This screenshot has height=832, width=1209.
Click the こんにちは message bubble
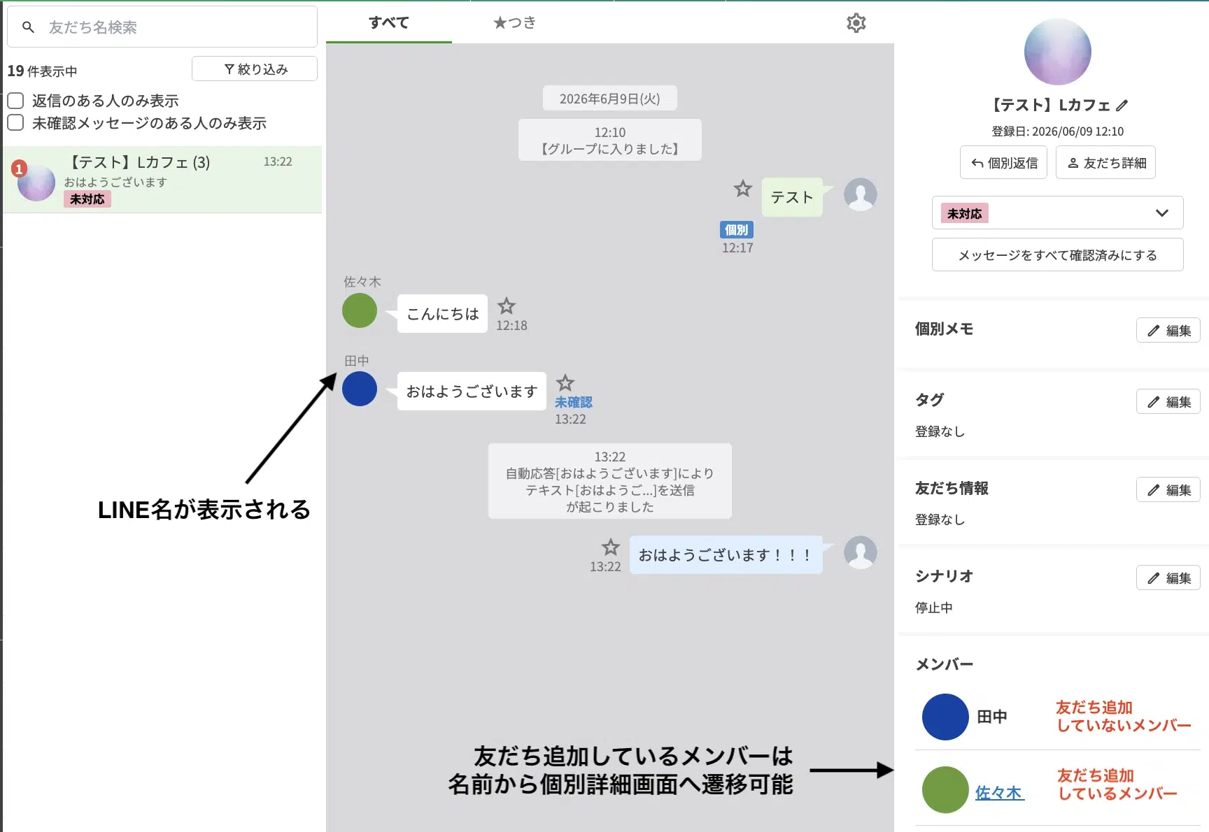point(442,313)
